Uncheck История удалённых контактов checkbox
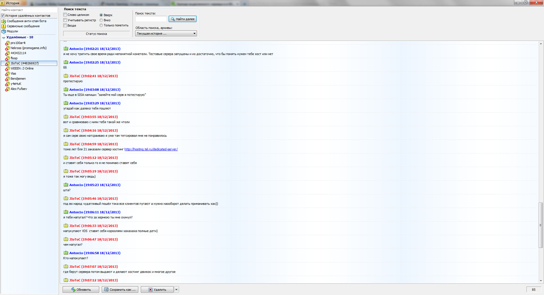Screen dimensions: 544x295 click(x=3, y=16)
